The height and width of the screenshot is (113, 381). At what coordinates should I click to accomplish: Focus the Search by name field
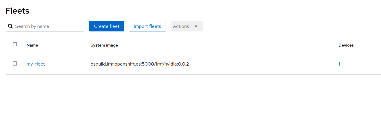[x=45, y=26]
